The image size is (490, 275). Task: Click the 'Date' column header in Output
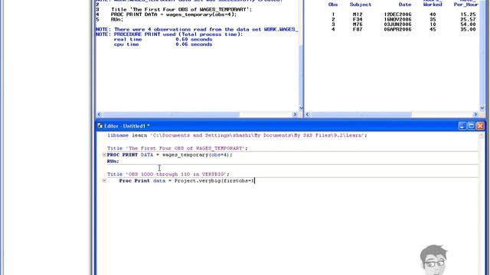405,5
